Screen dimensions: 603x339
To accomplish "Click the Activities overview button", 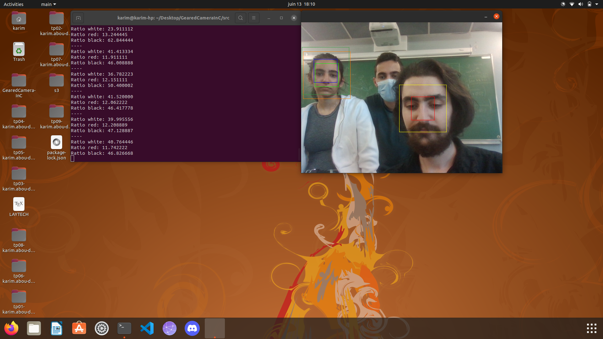I will [x=14, y=4].
